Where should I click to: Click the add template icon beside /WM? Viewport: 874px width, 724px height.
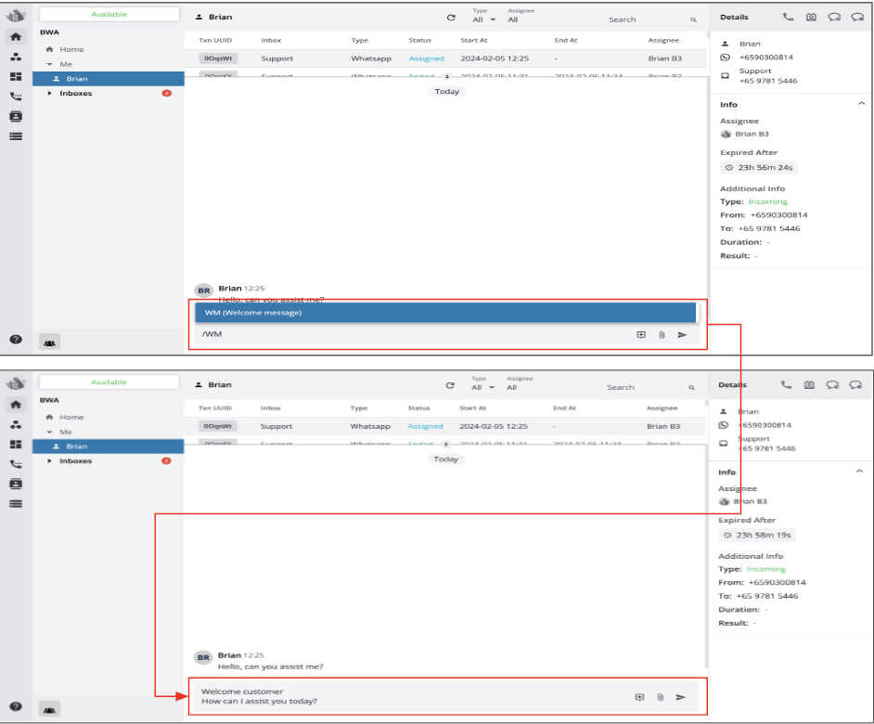tap(641, 335)
